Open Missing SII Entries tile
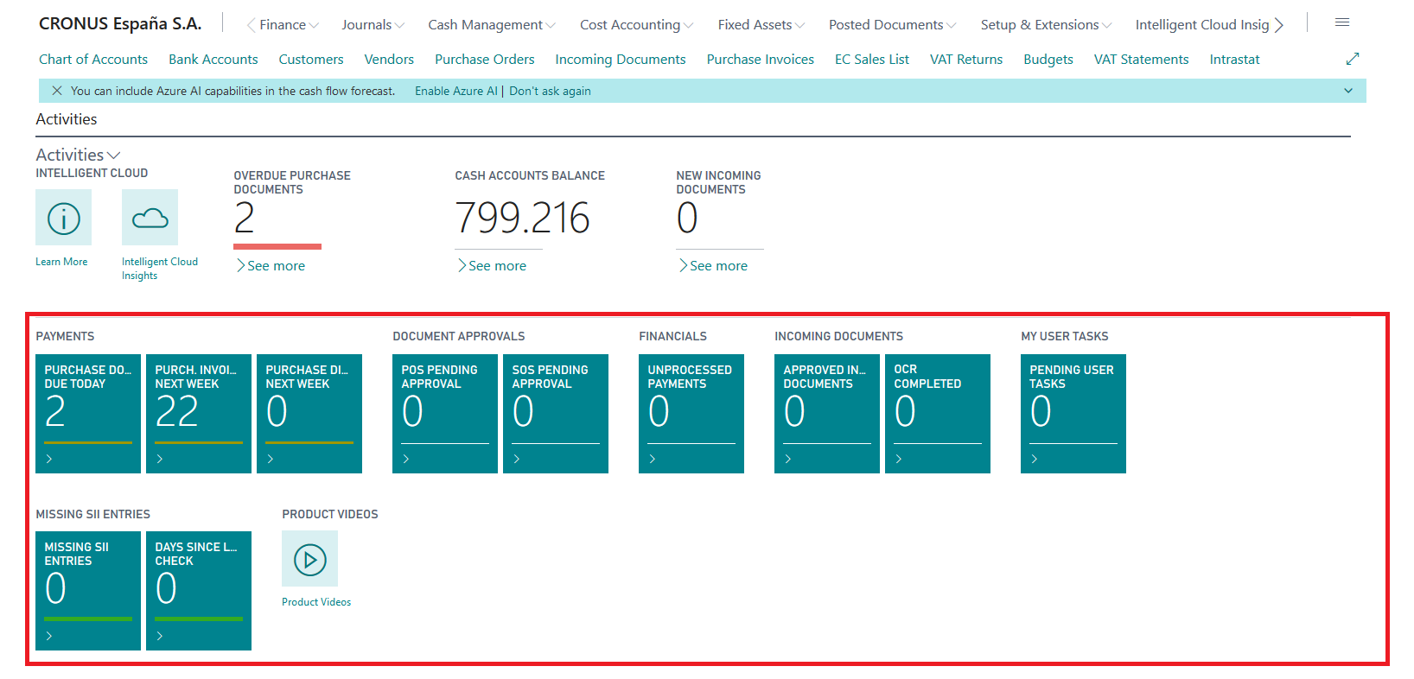 coord(88,591)
